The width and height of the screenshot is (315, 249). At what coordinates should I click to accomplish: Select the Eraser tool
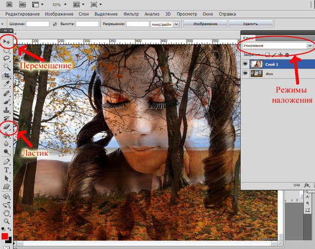(x=6, y=127)
